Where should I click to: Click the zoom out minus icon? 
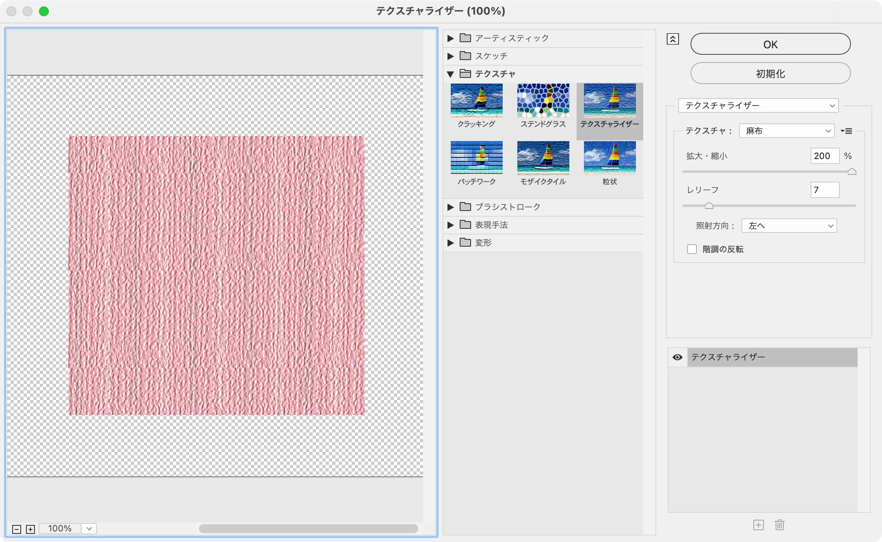[x=17, y=529]
